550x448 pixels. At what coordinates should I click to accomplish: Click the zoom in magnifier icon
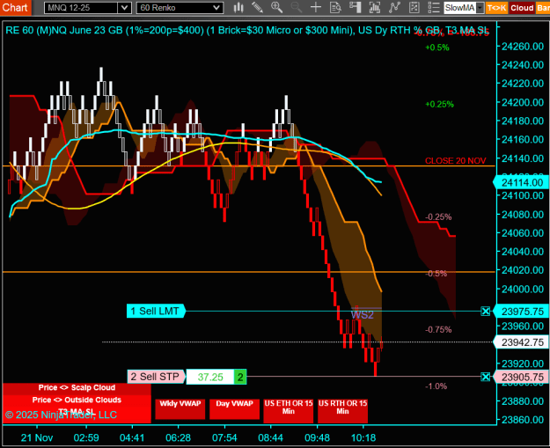[276, 7]
